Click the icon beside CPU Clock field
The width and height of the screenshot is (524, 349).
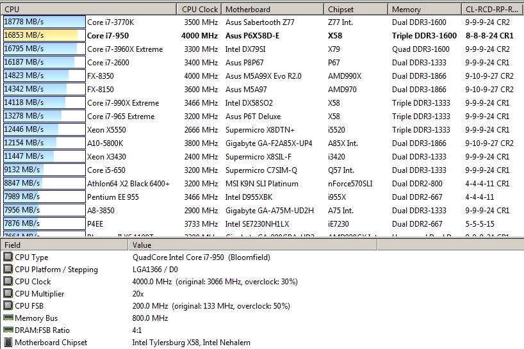coord(8,282)
